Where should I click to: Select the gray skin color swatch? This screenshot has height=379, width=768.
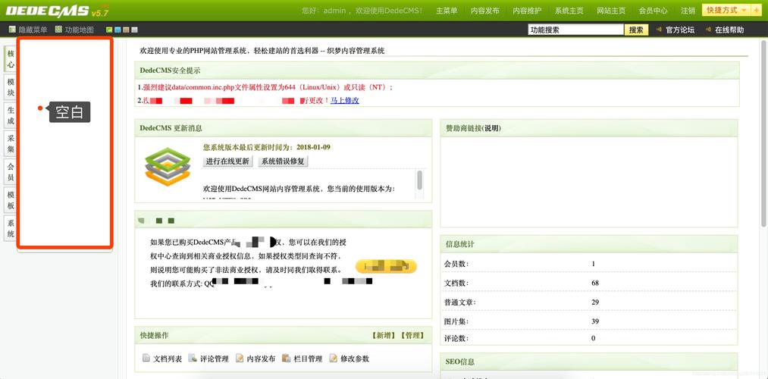[x=134, y=30]
